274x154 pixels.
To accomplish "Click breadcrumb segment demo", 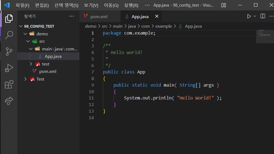I will click(x=90, y=26).
